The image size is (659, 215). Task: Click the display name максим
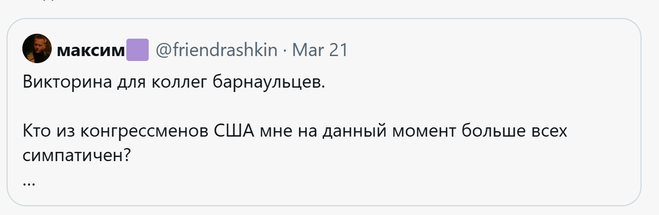pyautogui.click(x=91, y=50)
